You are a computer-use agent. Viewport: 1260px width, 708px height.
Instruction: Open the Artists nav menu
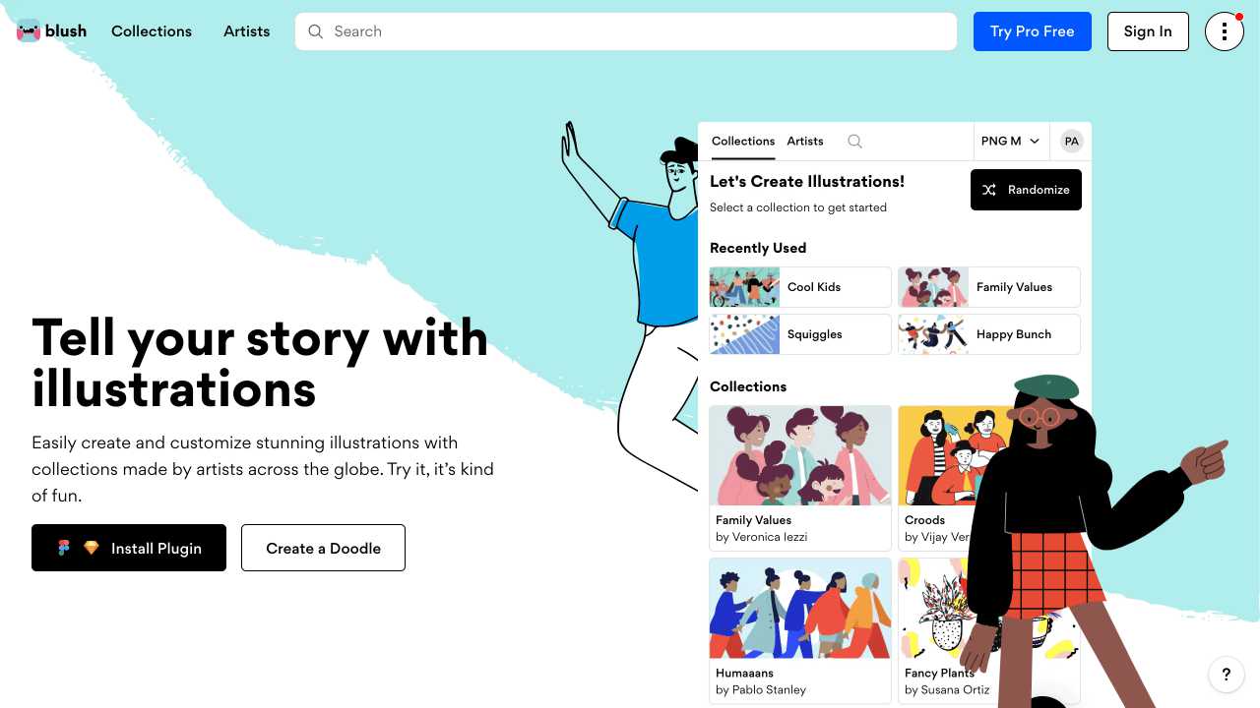click(247, 31)
